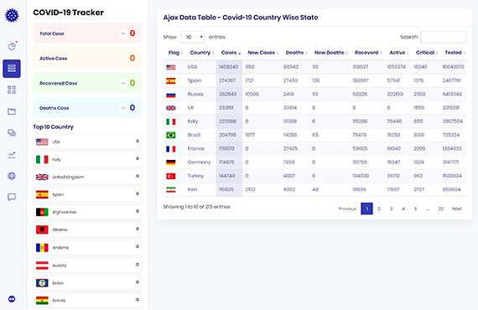Image resolution: width=478 pixels, height=310 pixels.
Task: Click the Total Case stat card
Action: tap(87, 34)
